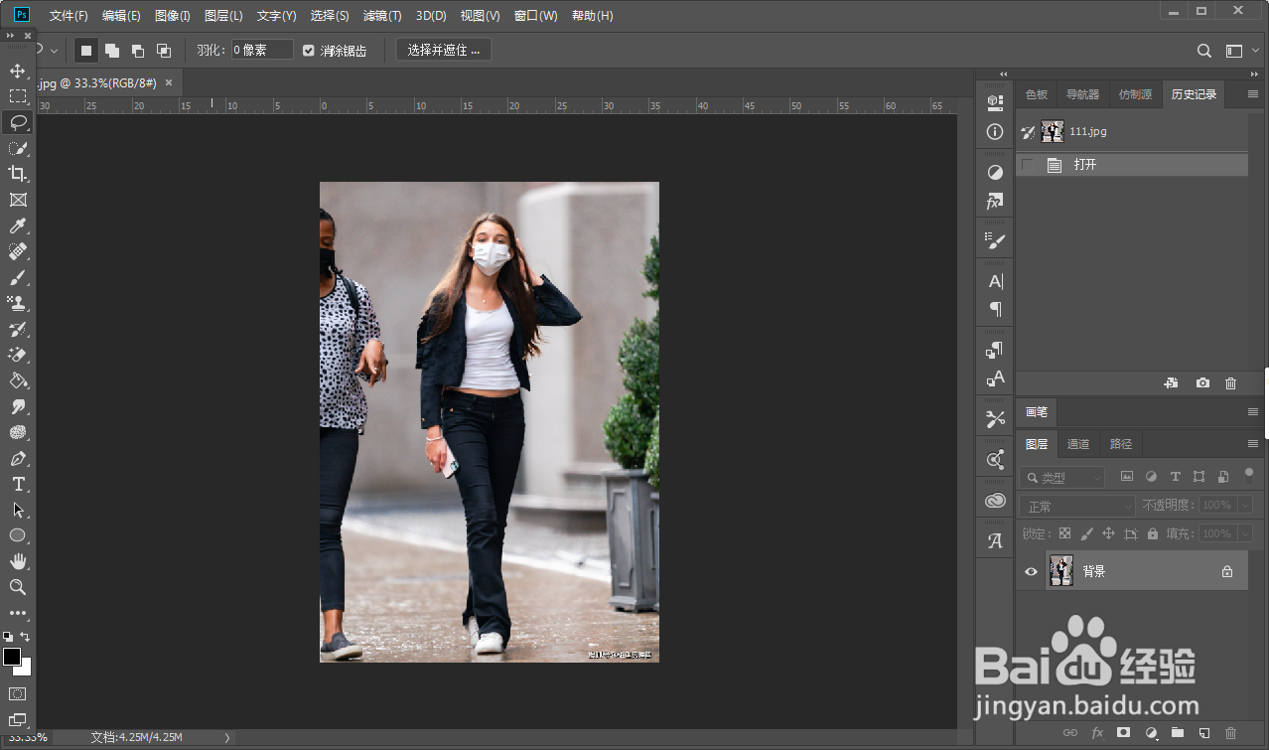Viewport: 1269px width, 750px height.
Task: Open the 滤镜(T) menu
Action: coord(382,16)
